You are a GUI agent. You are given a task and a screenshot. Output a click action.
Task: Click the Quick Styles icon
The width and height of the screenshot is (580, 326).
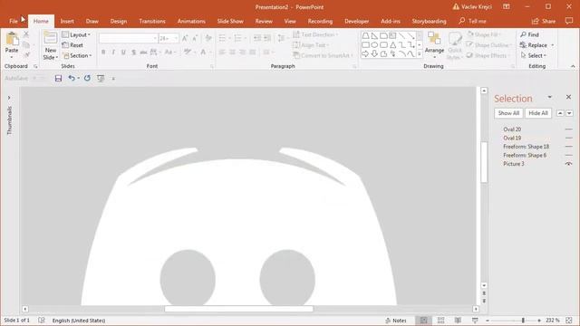pyautogui.click(x=455, y=39)
